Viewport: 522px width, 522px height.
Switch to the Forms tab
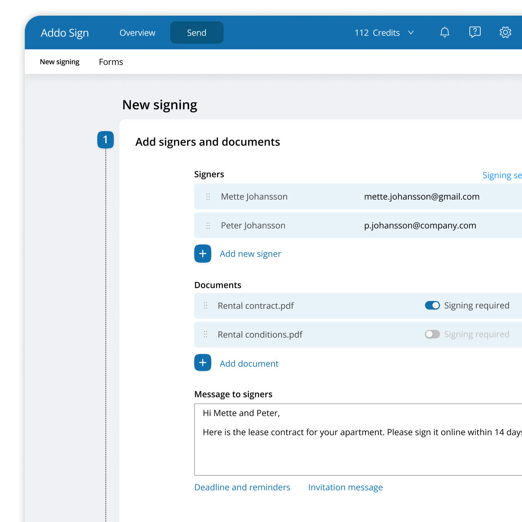coord(111,62)
